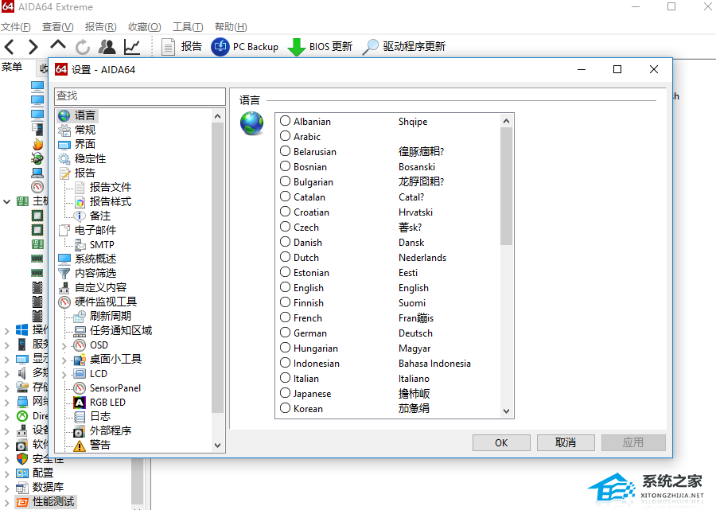Switch to the 菜单 tab in main window

(x=12, y=68)
